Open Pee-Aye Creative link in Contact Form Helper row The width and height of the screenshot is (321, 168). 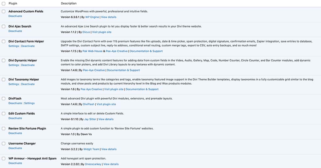pos(117,51)
